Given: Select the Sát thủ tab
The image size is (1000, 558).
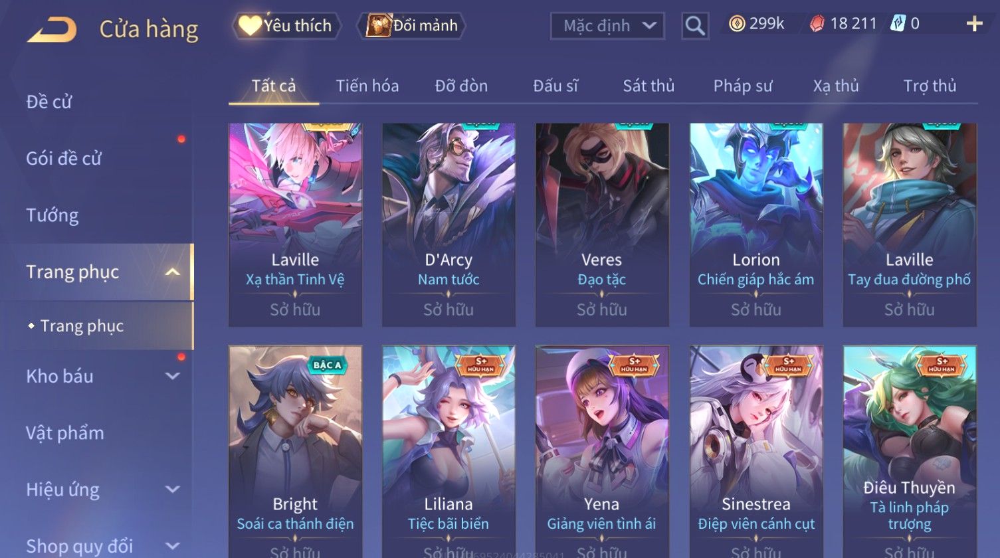Looking at the screenshot, I should coord(649,86).
